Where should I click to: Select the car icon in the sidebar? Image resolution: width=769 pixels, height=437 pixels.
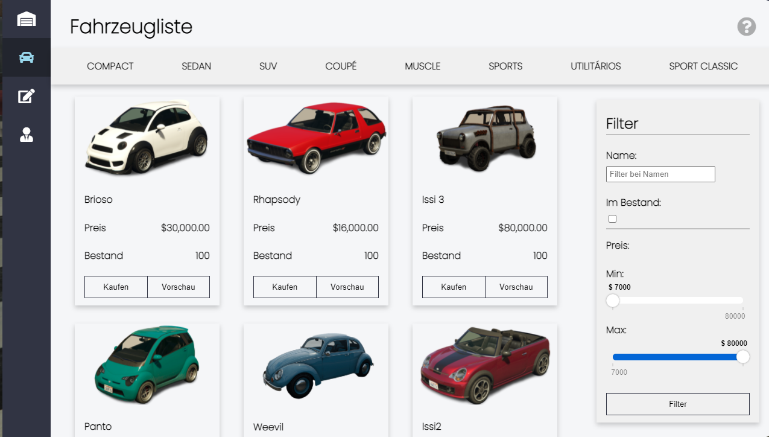coord(27,57)
